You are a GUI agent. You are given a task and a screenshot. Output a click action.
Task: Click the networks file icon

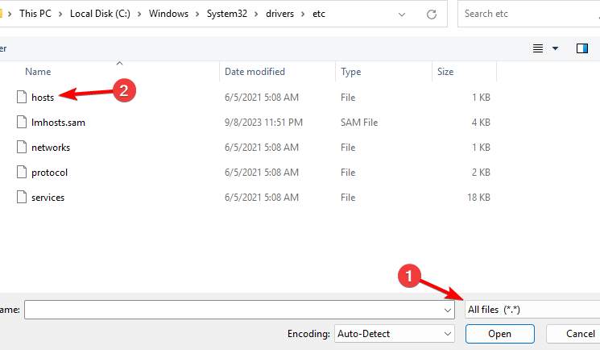pos(22,148)
